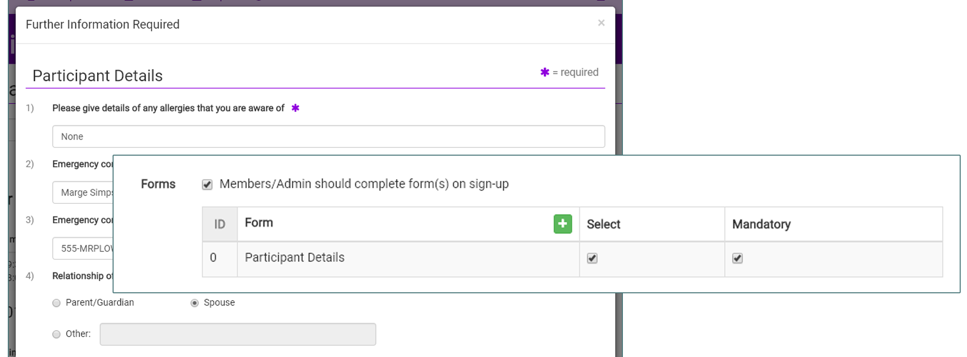Uncheck Mandatory checkbox for Participant Details row
The width and height of the screenshot is (967, 357).
click(x=737, y=258)
